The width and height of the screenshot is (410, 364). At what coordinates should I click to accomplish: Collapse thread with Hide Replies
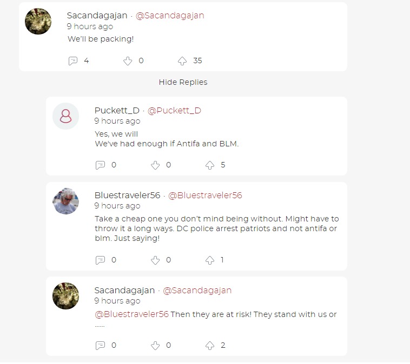(x=183, y=82)
